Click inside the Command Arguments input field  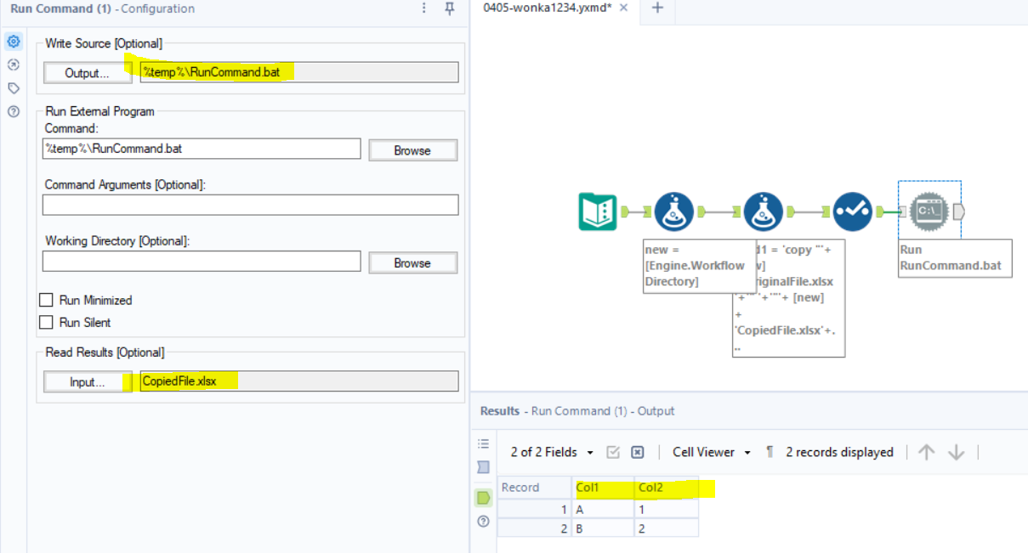coord(250,204)
